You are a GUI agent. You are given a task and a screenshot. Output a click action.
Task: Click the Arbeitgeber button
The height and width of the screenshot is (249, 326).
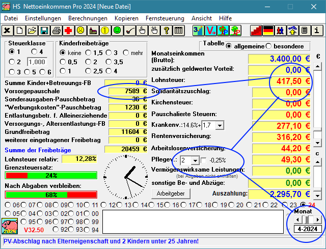coord(170,193)
